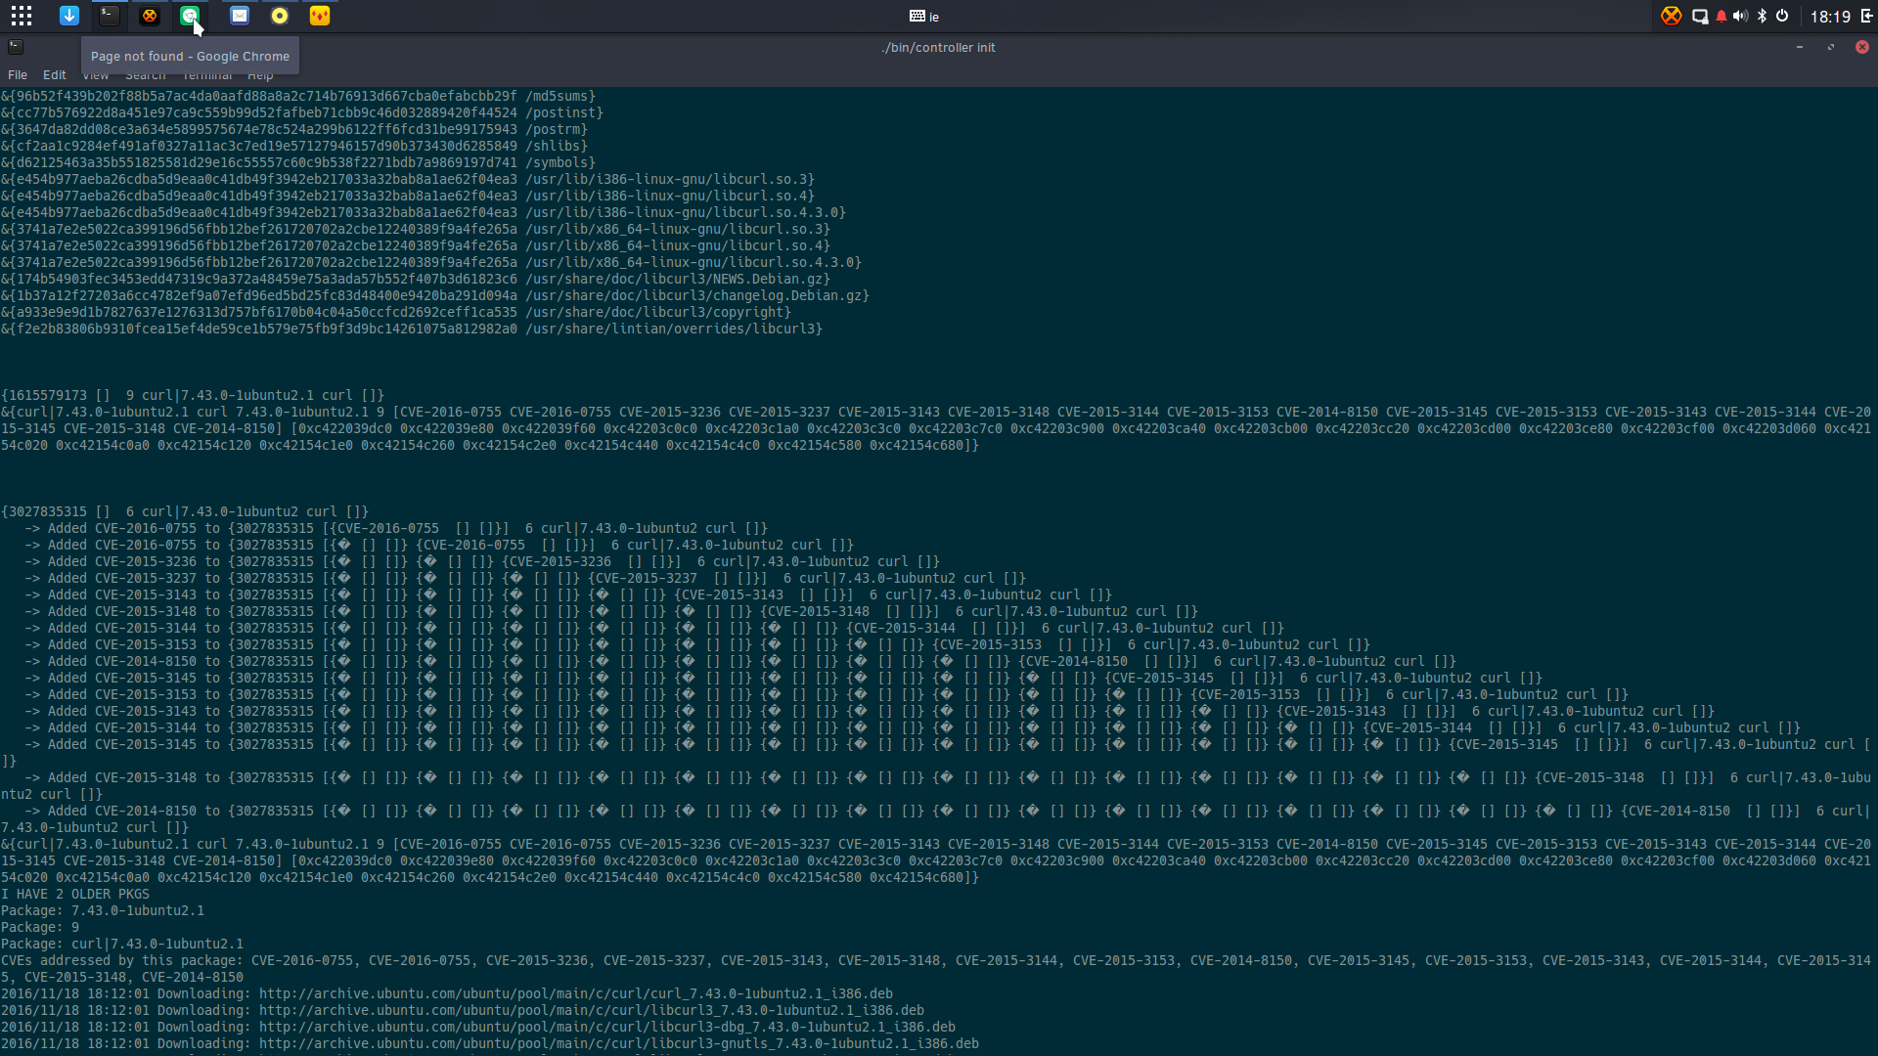Viewport: 1878px width, 1056px height.
Task: Click the 'libcurl3/copyright}' path line
Action: tap(396, 312)
